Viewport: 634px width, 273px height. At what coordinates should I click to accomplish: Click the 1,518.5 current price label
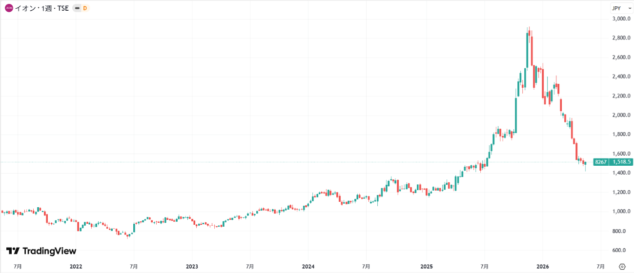[622, 162]
